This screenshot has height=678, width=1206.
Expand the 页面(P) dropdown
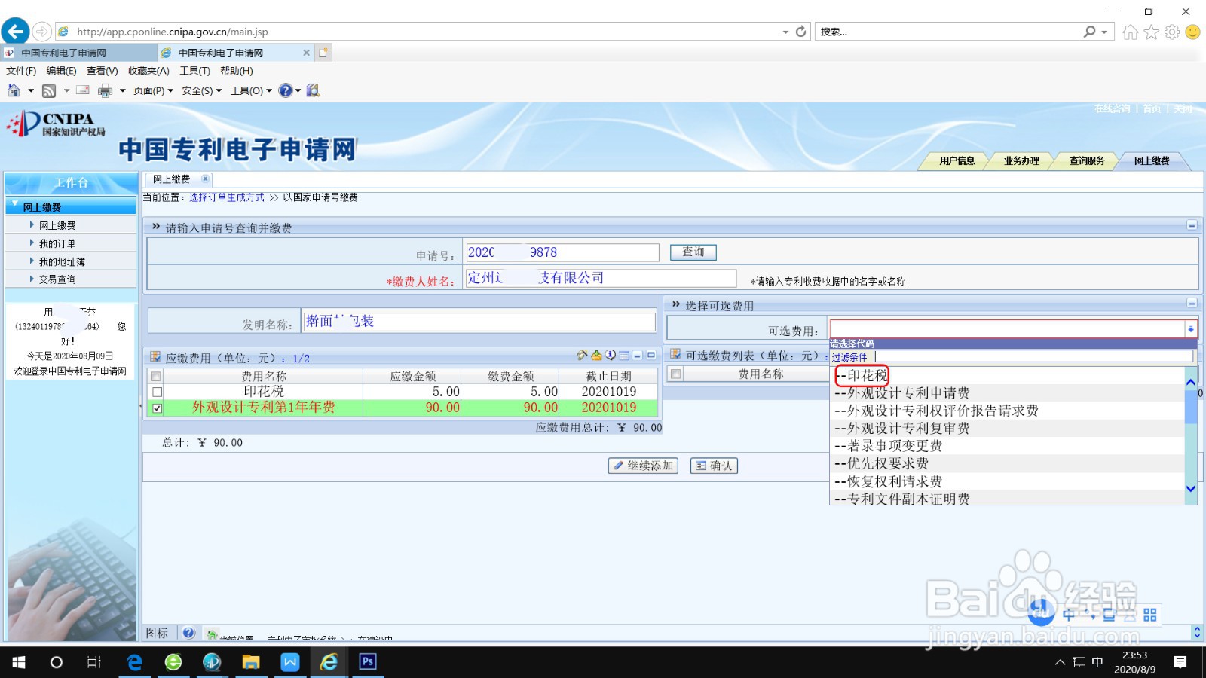[x=154, y=90]
